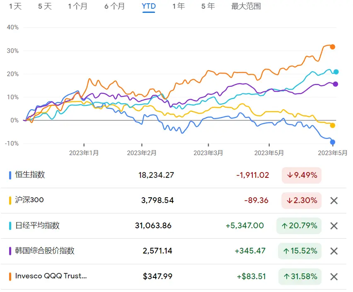Select the 5 天 range tab

coord(45,6)
